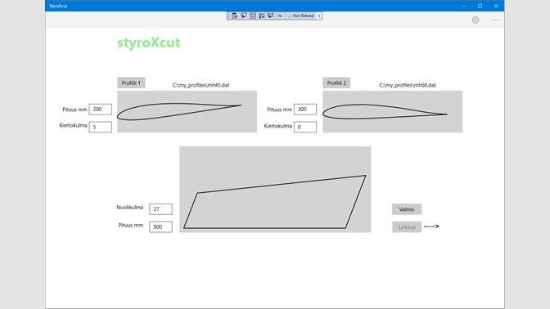550x309 pixels.
Task: Focus profile 1 Kiertokulma field with 5
Action: (x=101, y=127)
